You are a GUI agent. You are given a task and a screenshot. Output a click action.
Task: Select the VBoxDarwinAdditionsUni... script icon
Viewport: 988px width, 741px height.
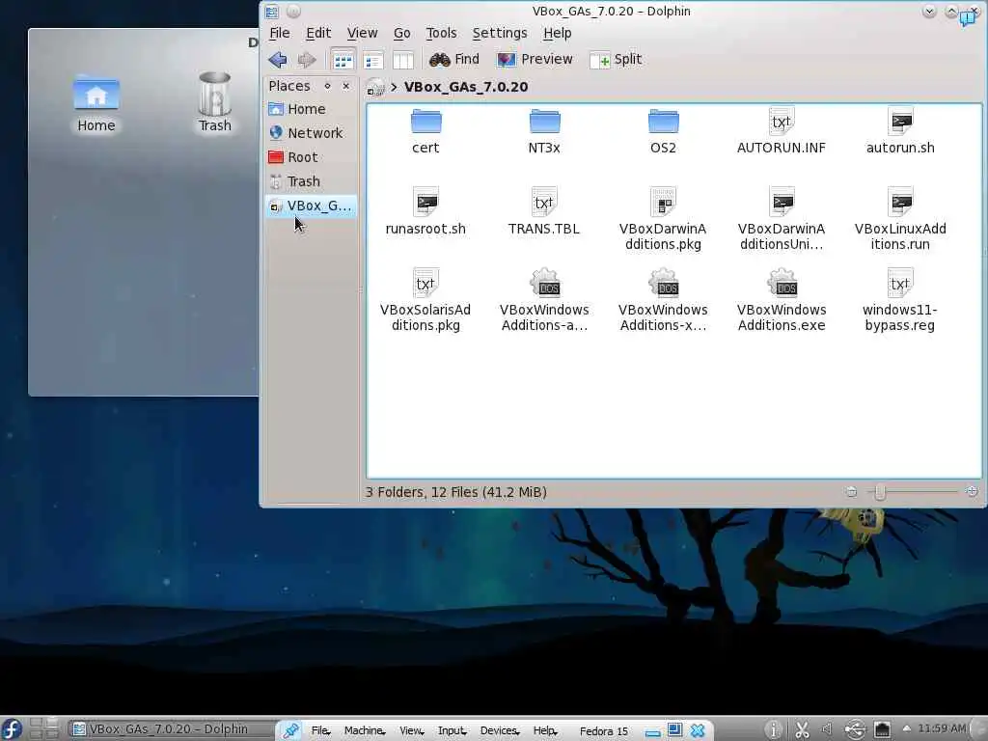782,202
